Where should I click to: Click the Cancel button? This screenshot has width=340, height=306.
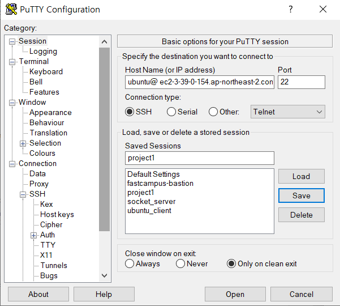pyautogui.click(x=302, y=294)
